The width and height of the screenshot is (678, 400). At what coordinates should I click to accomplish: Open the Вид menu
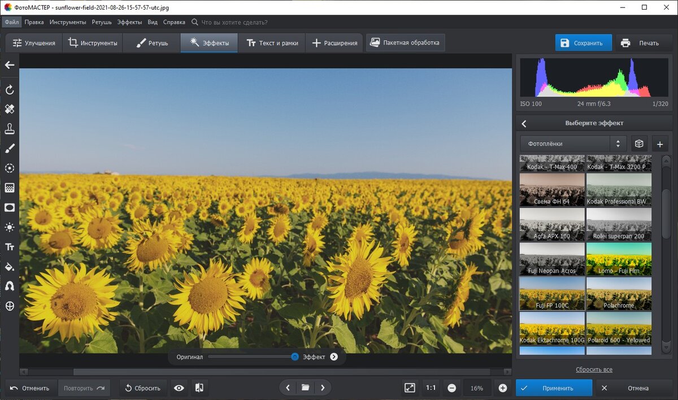(x=153, y=22)
